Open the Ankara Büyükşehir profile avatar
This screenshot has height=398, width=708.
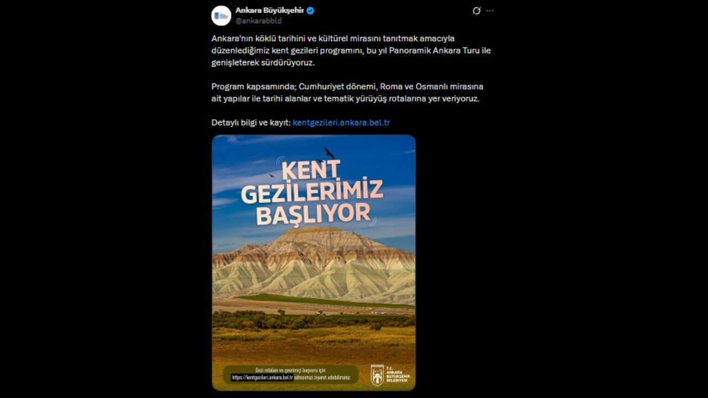(x=221, y=15)
